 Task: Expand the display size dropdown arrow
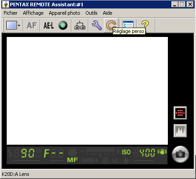(x=19, y=25)
